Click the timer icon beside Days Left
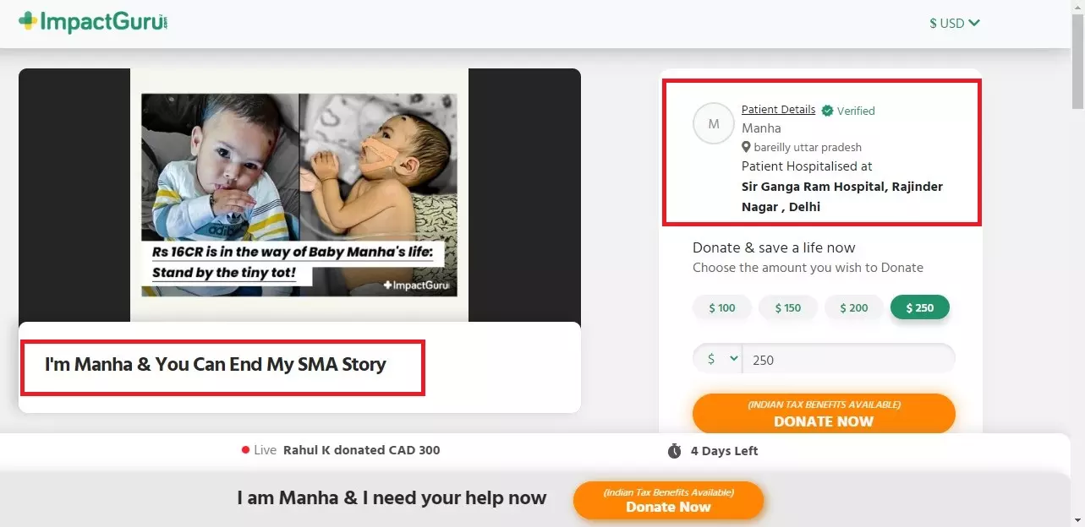Viewport: 1085px width, 527px height. [x=674, y=451]
